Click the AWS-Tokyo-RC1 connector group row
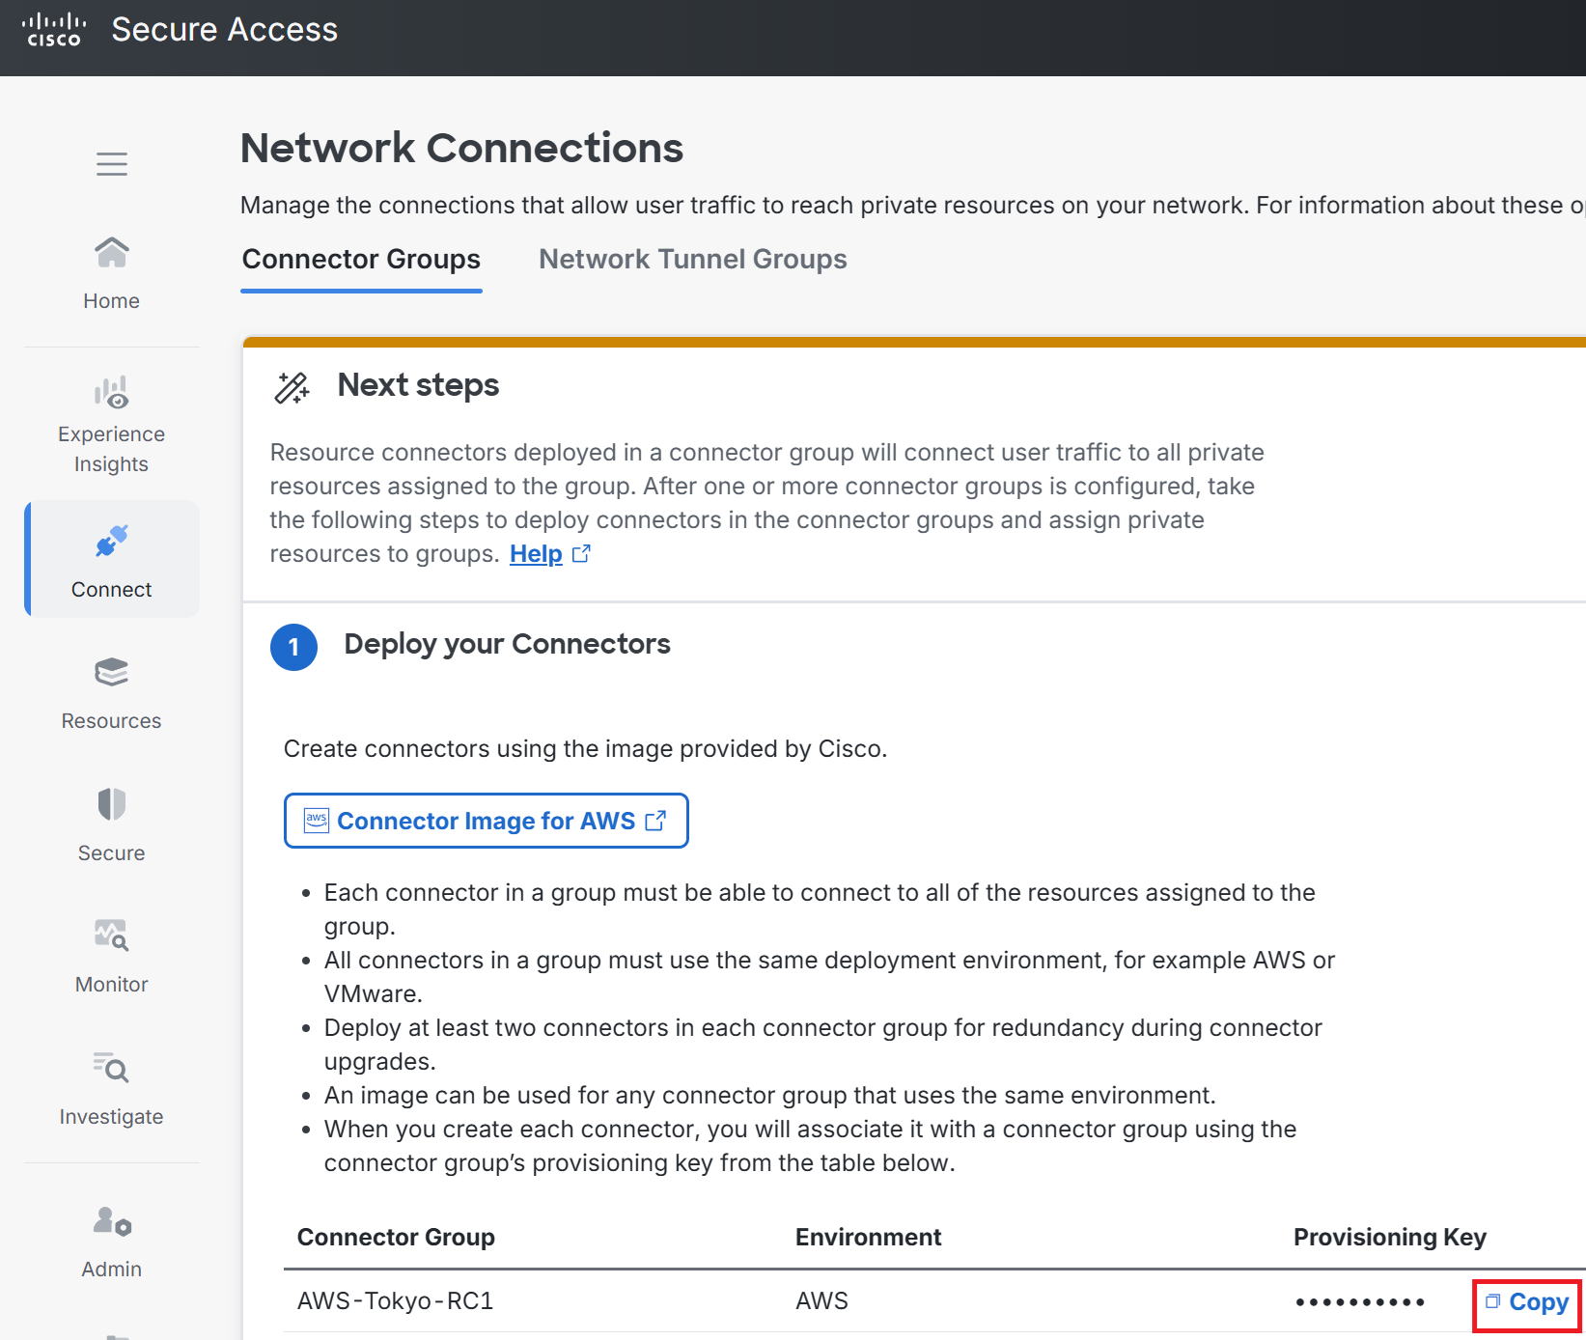Screen dimensions: 1586x1340 click(x=934, y=1301)
